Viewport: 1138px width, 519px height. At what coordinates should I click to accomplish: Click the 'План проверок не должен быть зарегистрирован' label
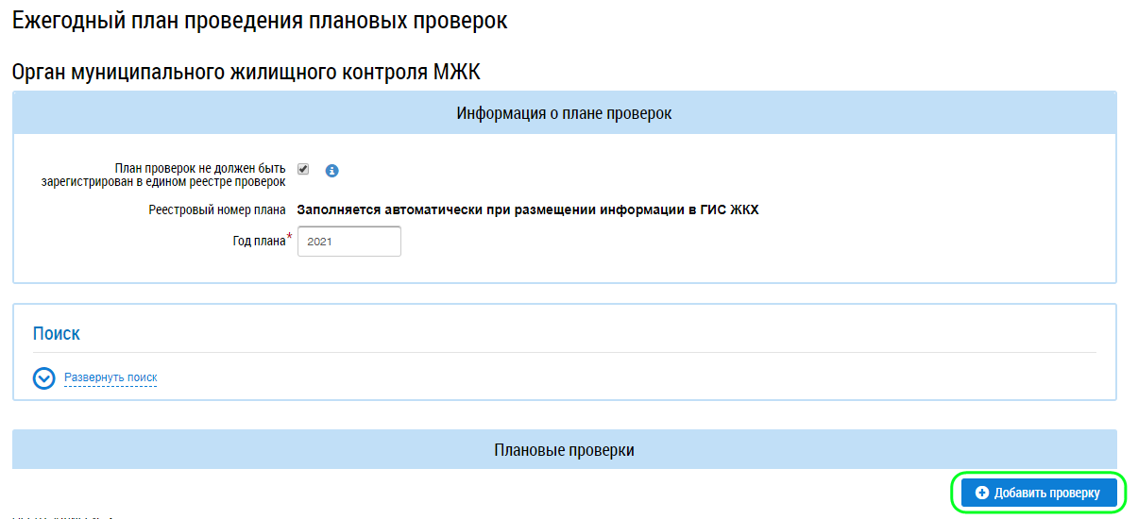pyautogui.click(x=163, y=175)
